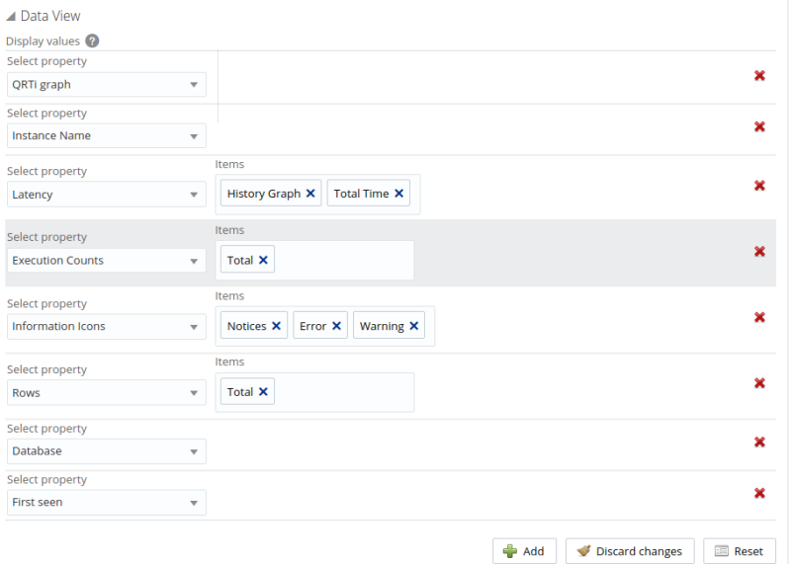791x564 pixels.
Task: Delete the Latency row with red X
Action: coord(759,186)
